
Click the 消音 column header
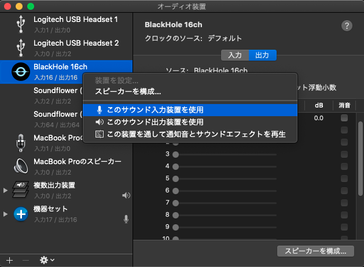click(x=344, y=105)
